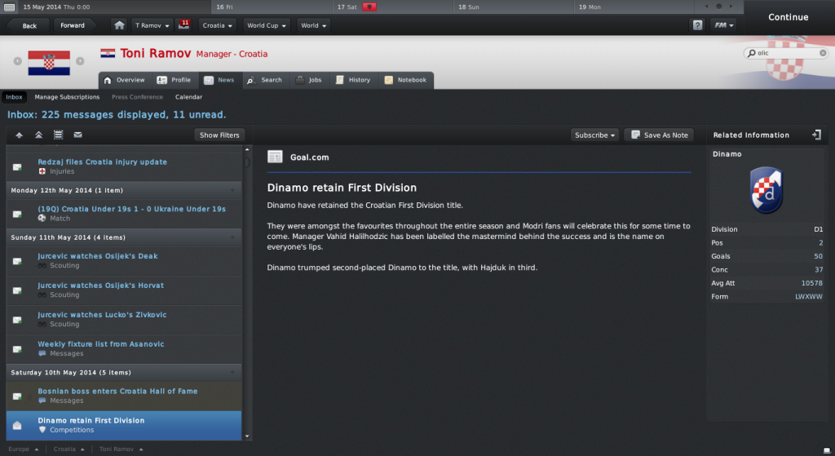
Task: Mark all messages read envelope icon
Action: click(77, 135)
